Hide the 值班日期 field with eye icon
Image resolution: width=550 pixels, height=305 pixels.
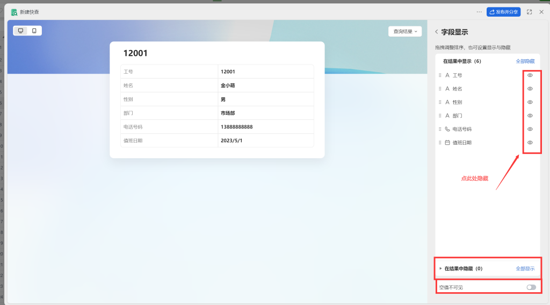pyautogui.click(x=530, y=143)
